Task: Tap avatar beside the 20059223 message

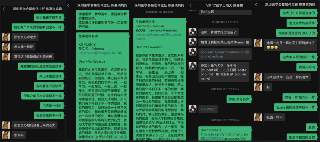Action: [192, 109]
